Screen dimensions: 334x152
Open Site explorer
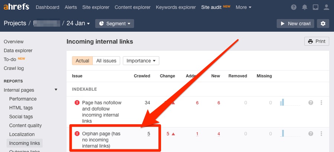click(x=96, y=7)
